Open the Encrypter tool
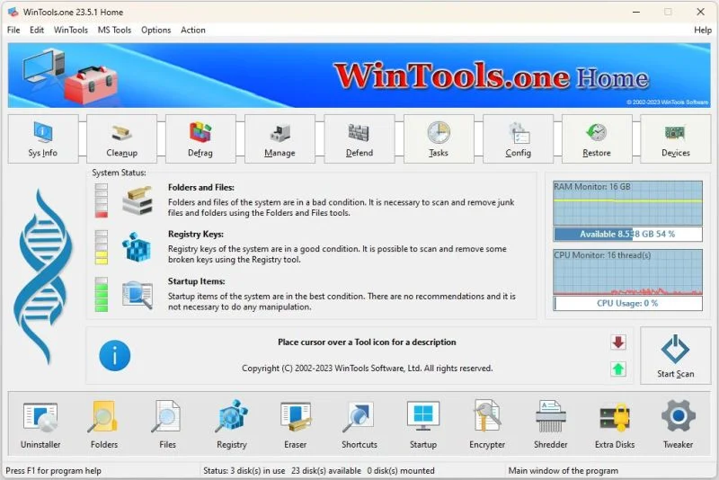The height and width of the screenshot is (480, 719). click(x=487, y=424)
